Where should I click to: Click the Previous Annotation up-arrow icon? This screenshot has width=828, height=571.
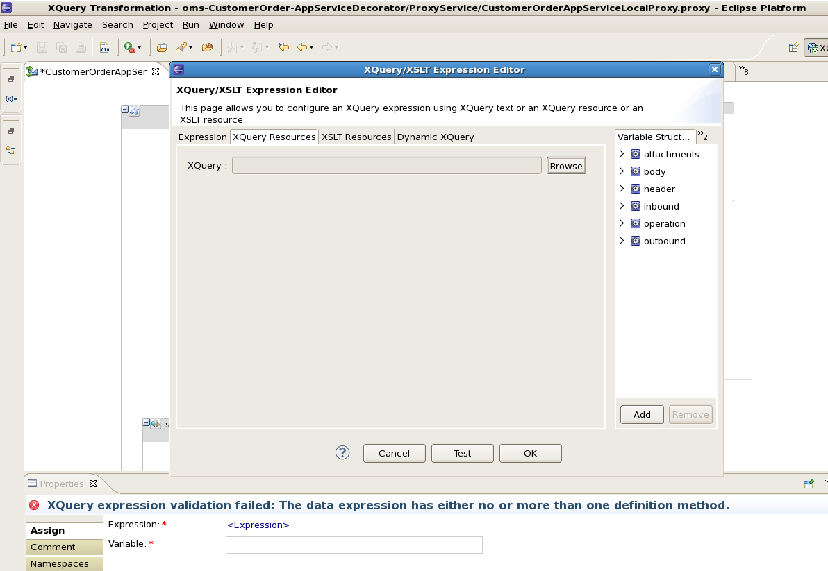(x=256, y=47)
